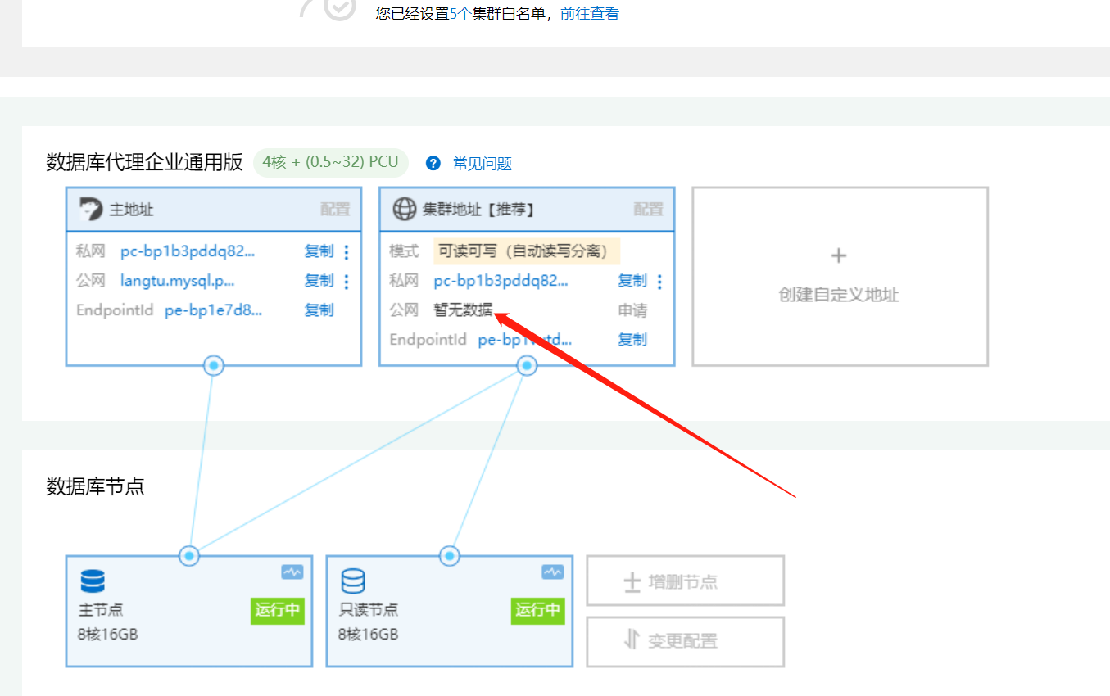The width and height of the screenshot is (1110, 696).
Task: Copy the 主地址 private network address
Action: [x=319, y=251]
